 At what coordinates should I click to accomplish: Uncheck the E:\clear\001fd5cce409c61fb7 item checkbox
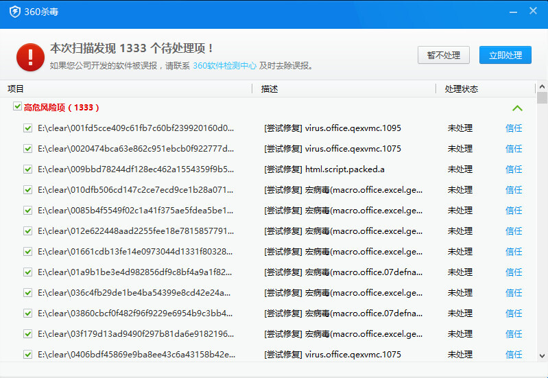(28, 128)
